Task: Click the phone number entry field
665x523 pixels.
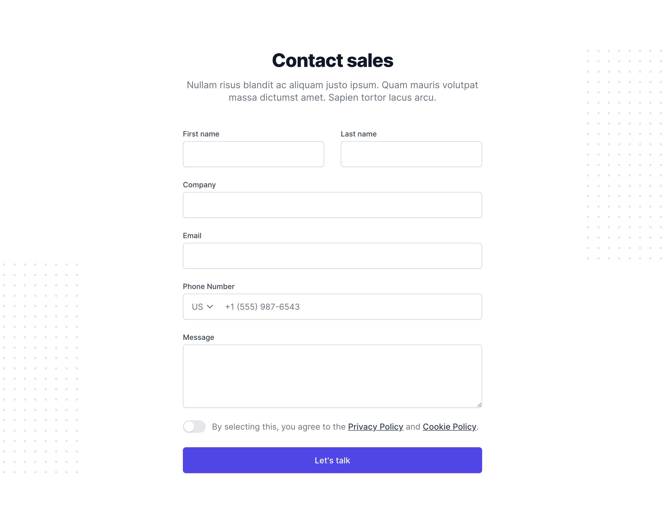Action: [x=350, y=307]
